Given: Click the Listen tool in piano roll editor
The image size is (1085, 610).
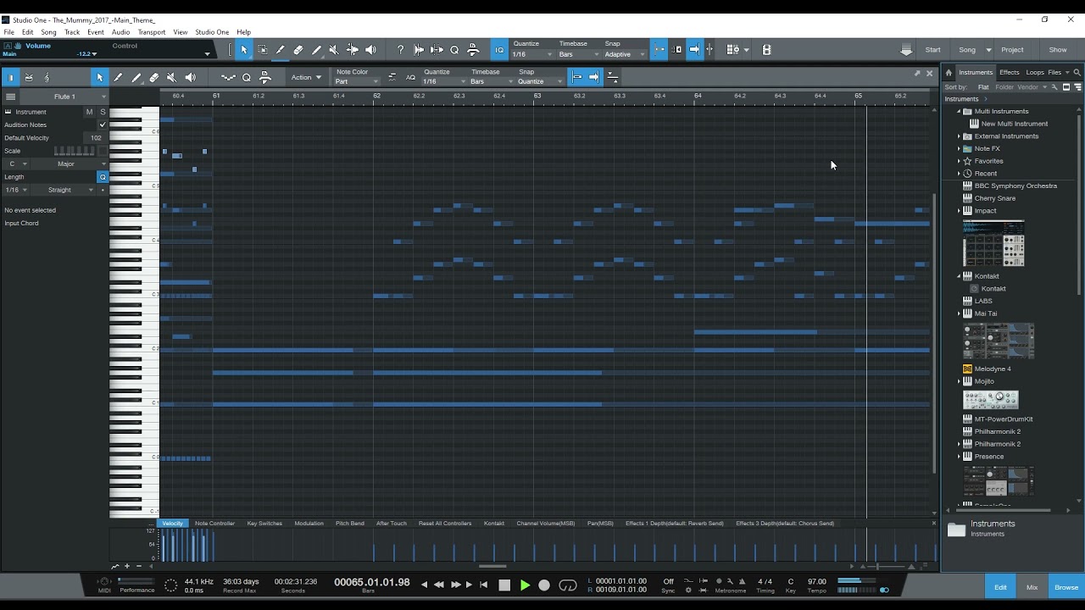Looking at the screenshot, I should coord(190,77).
